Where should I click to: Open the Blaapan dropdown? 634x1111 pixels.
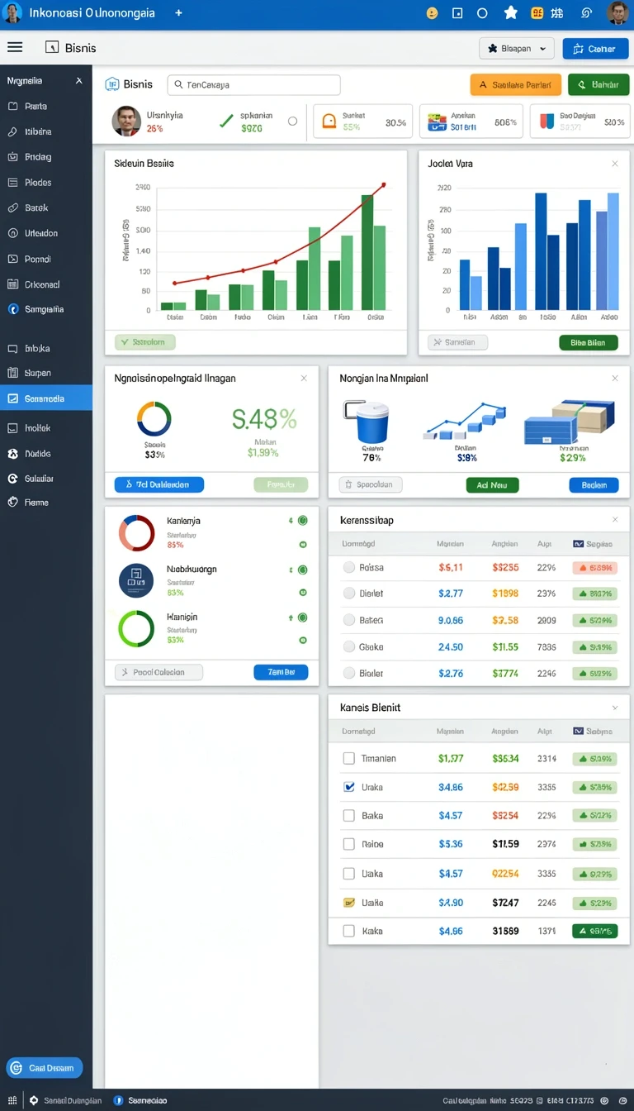(516, 49)
